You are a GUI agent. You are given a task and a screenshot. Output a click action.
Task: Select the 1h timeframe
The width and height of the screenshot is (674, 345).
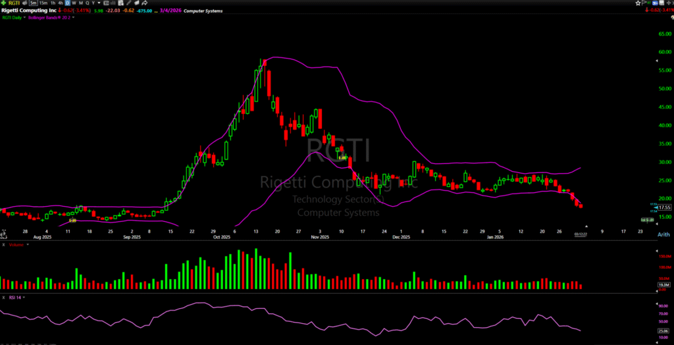pyautogui.click(x=51, y=3)
